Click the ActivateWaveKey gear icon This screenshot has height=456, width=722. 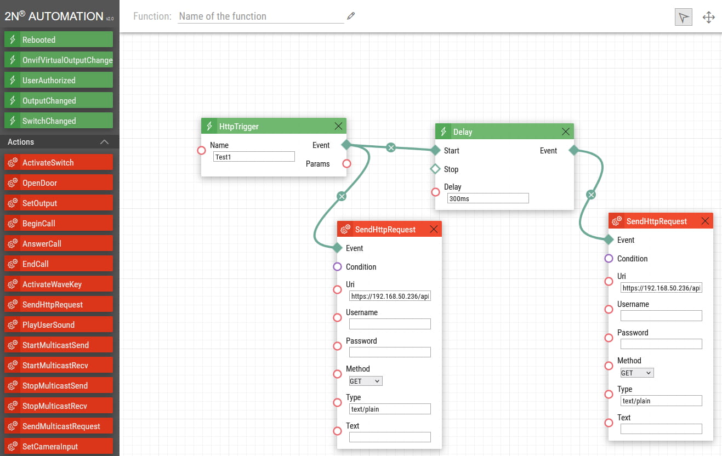[x=13, y=284]
